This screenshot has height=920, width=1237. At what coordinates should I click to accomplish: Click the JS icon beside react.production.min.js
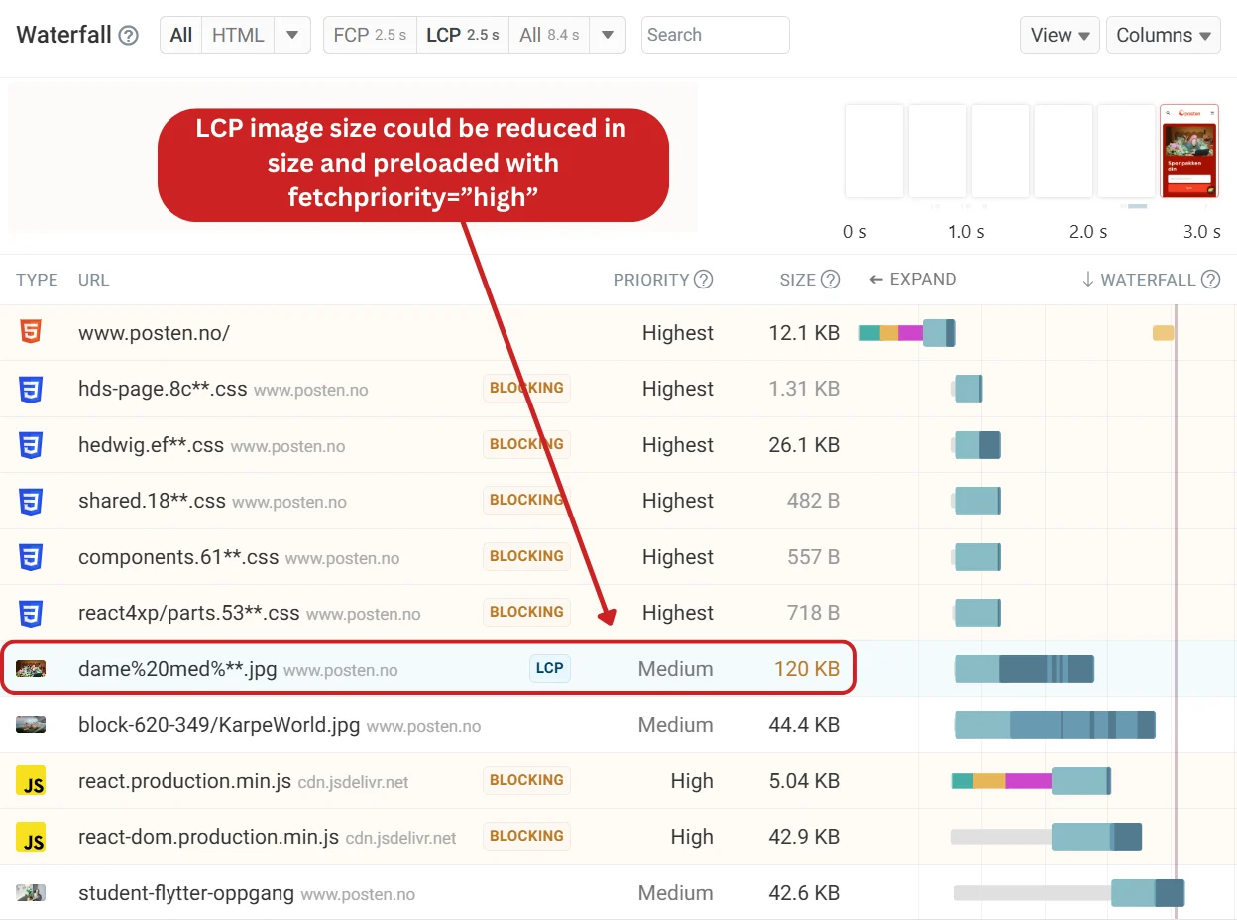point(31,781)
